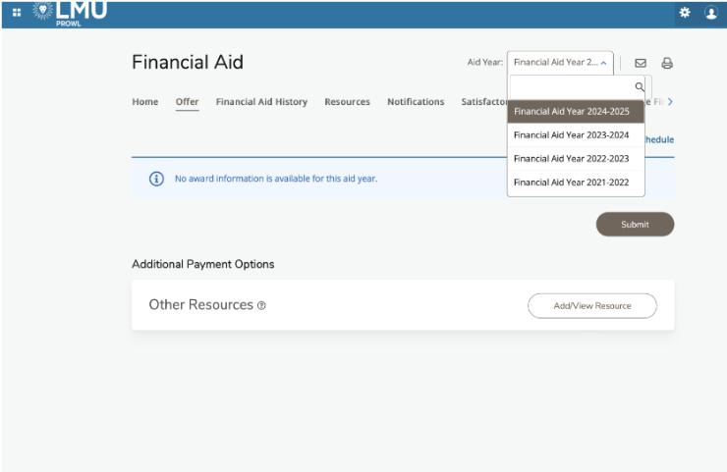Click the envelope email icon
The width and height of the screenshot is (727, 472).
(x=641, y=63)
